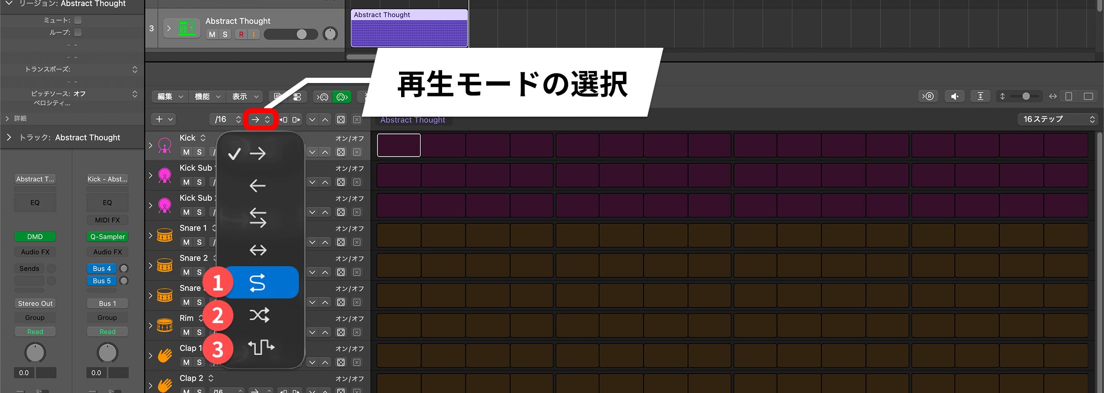This screenshot has height=393, width=1104.
Task: Toggle the ループ checkbox in region inspector
Action: [78, 33]
